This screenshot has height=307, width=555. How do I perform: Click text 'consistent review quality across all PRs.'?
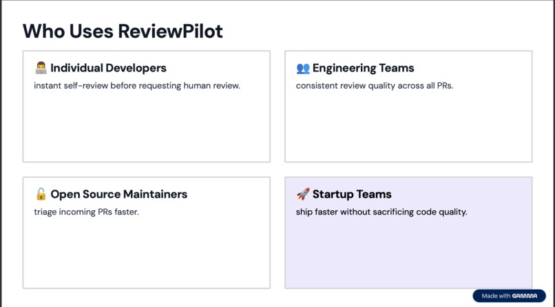tap(375, 86)
